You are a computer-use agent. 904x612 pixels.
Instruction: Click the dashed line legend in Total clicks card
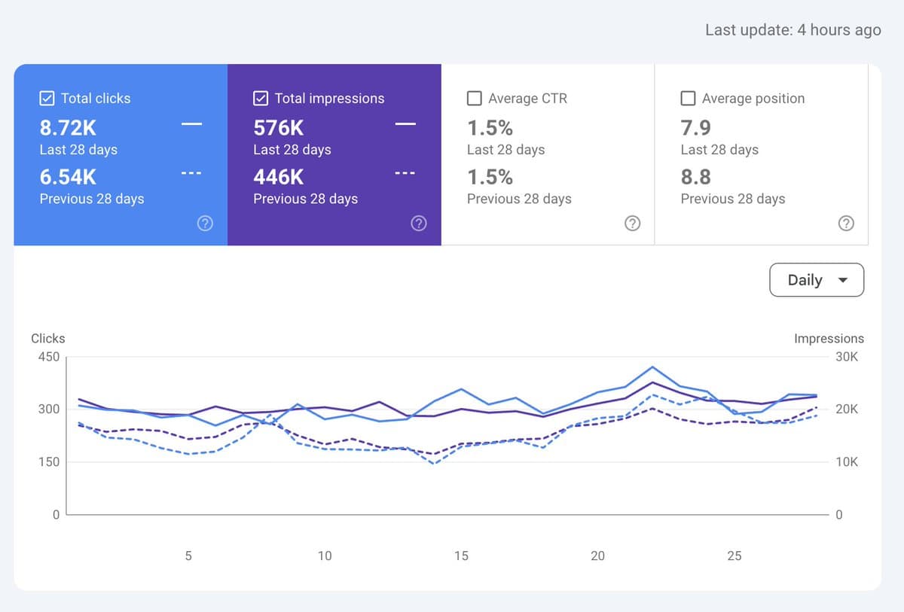click(x=191, y=173)
